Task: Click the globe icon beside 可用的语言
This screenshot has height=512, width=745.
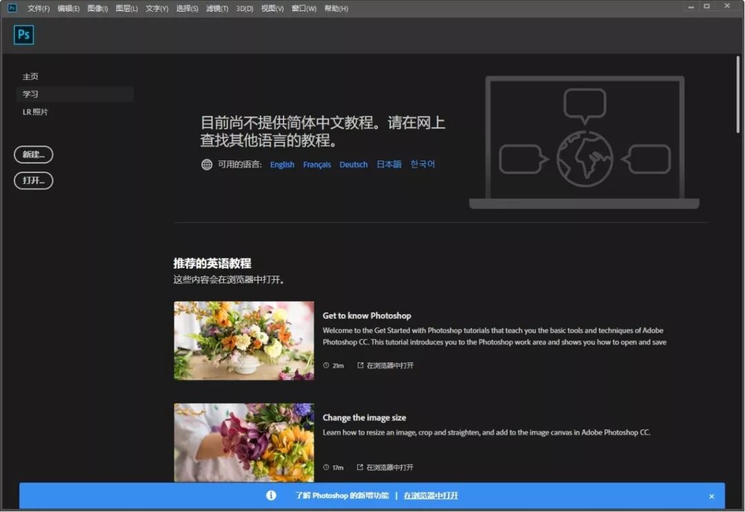Action: pyautogui.click(x=206, y=164)
